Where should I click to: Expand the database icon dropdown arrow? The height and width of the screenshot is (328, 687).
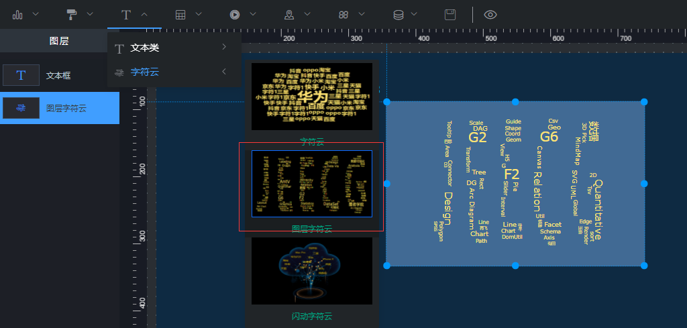(414, 14)
